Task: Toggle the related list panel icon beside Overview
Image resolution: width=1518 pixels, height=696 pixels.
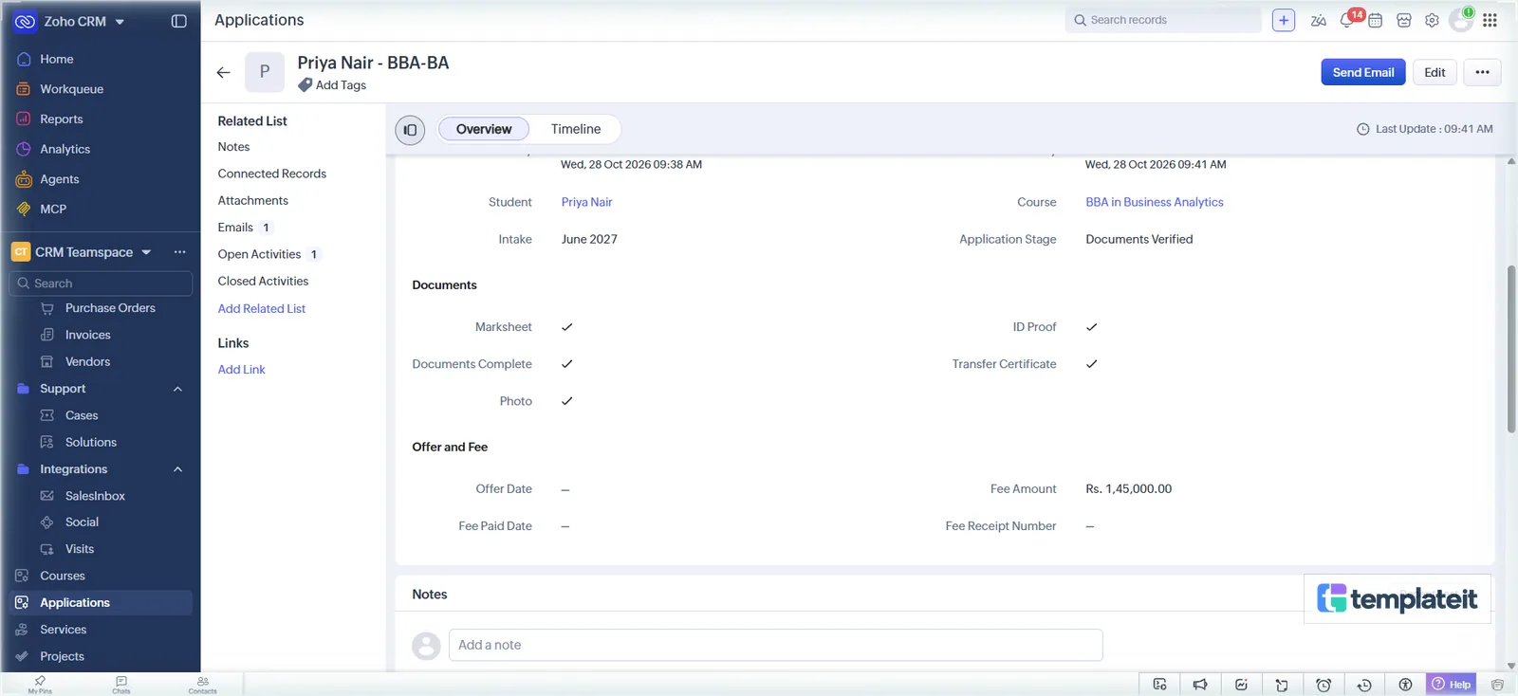Action: 410,130
